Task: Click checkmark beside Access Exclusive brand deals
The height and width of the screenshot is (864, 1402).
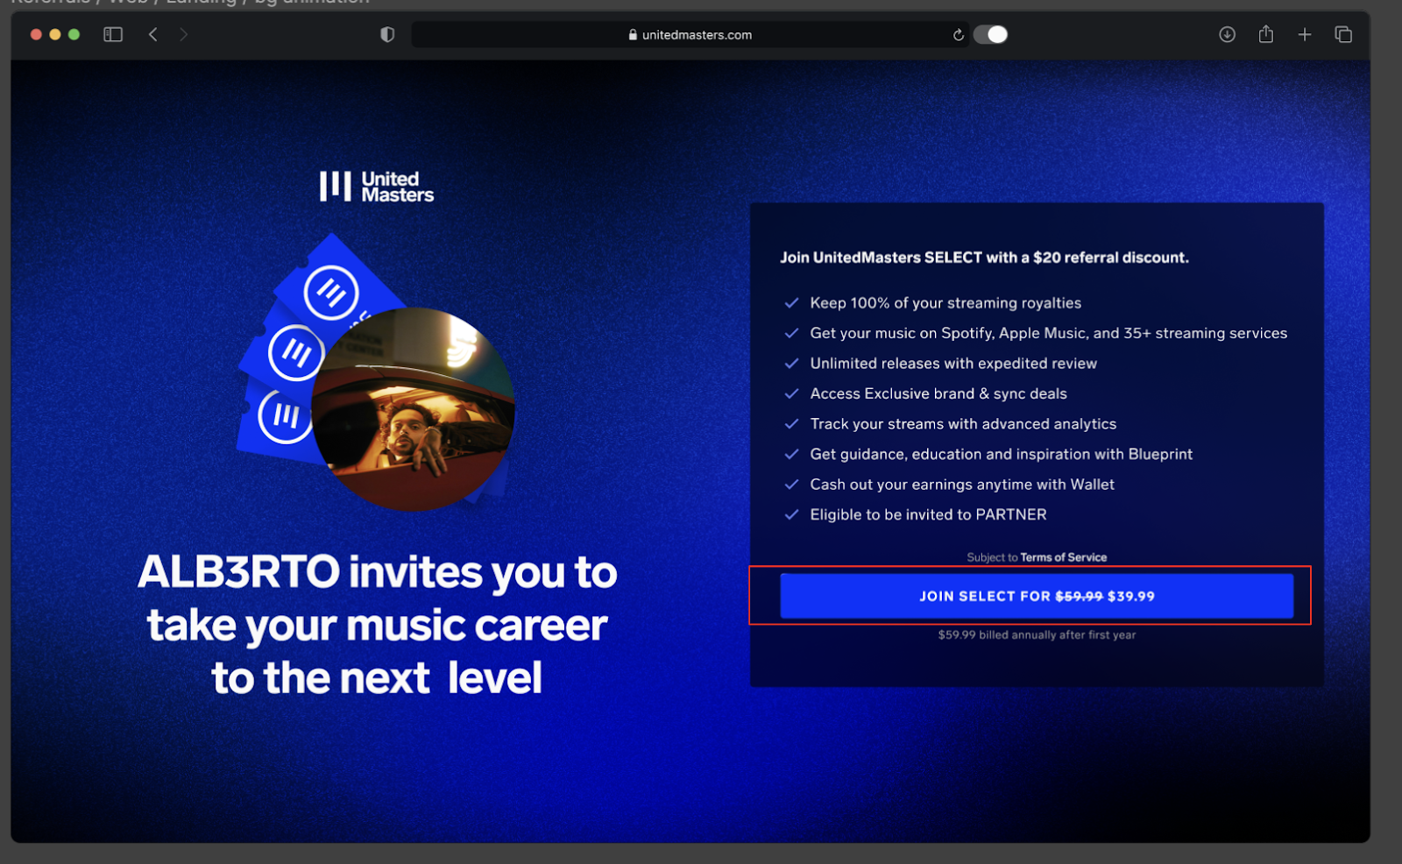Action: tap(791, 393)
